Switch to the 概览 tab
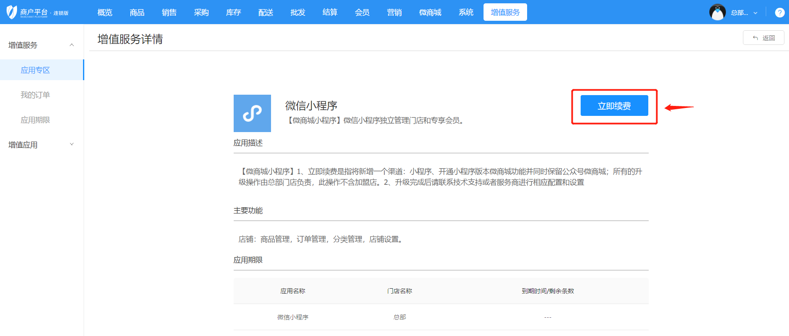789x336 pixels. click(105, 12)
